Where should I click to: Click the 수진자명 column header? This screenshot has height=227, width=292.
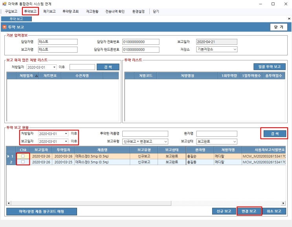[82, 76]
